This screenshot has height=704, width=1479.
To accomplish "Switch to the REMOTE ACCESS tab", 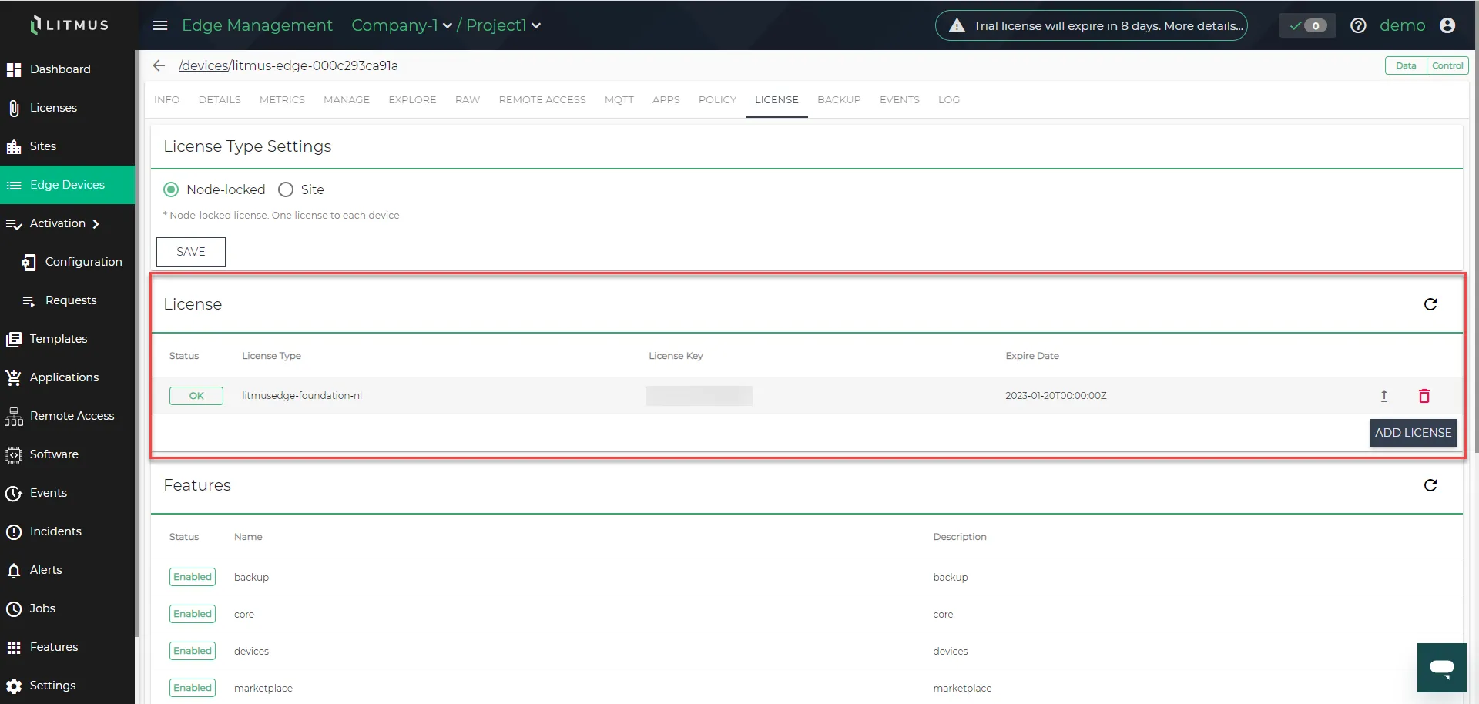I will 542,100.
